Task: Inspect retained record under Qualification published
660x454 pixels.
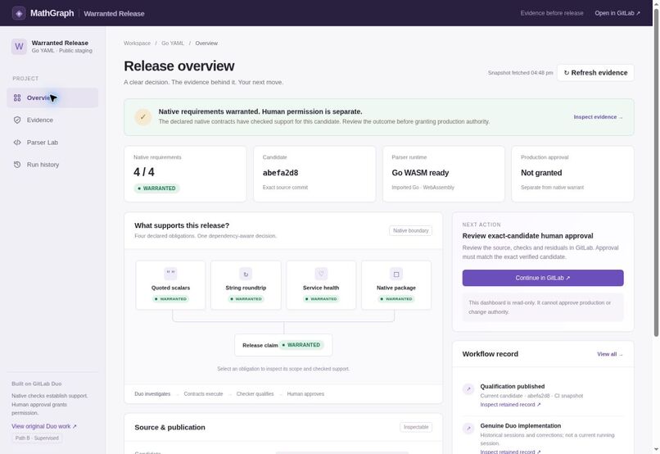Action: pyautogui.click(x=510, y=405)
